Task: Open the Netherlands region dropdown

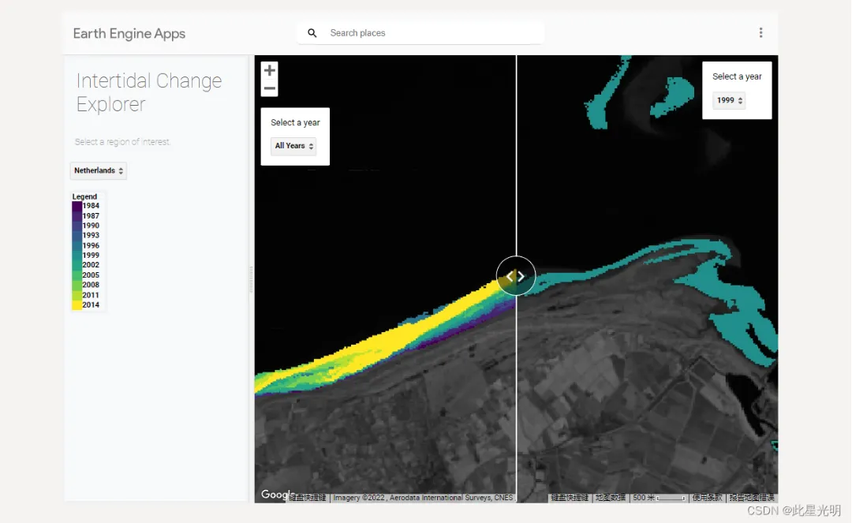Action: 99,170
